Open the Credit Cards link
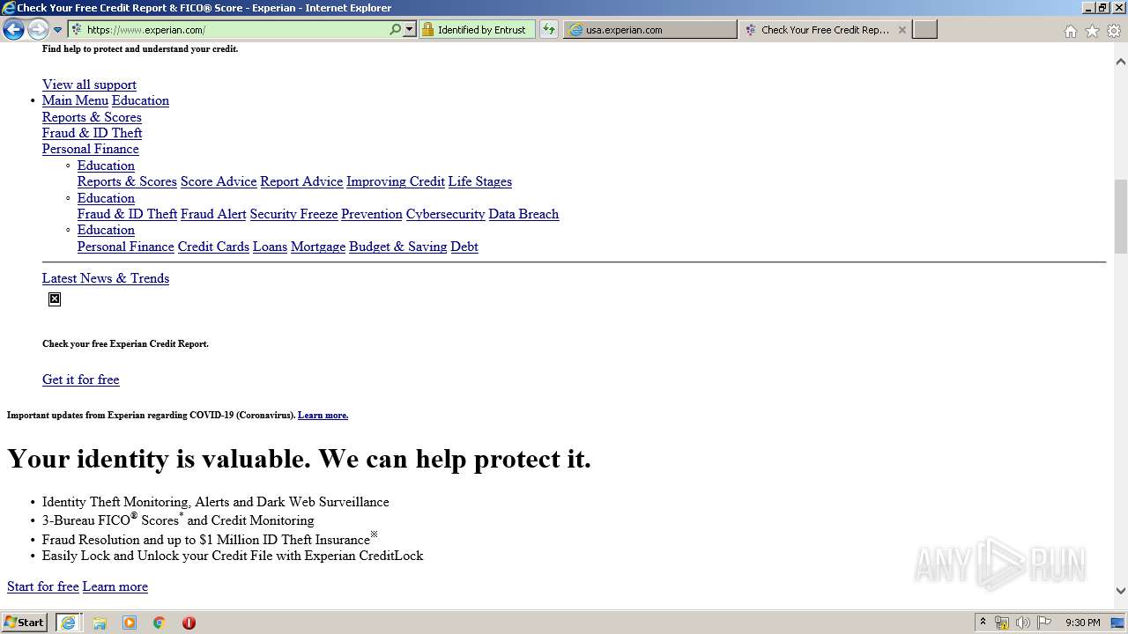The image size is (1128, 634). point(213,247)
